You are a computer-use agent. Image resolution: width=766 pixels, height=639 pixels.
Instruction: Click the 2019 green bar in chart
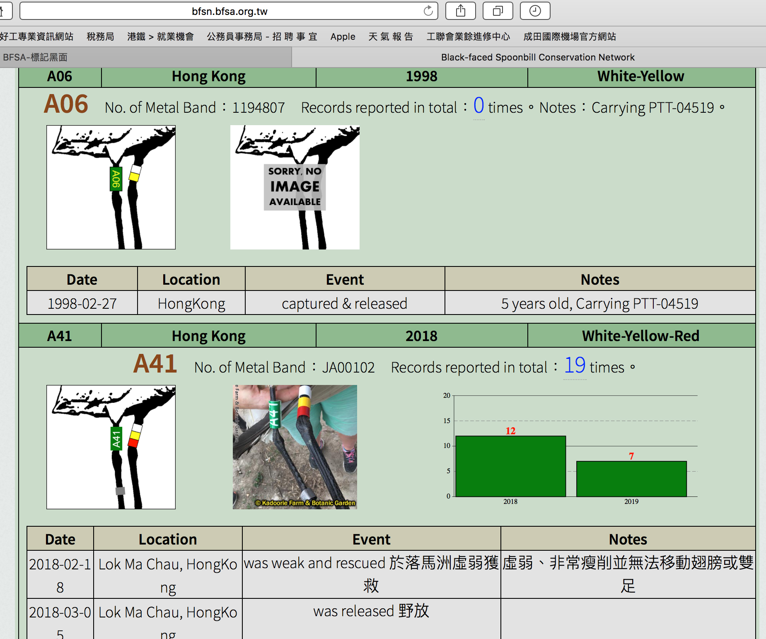click(631, 479)
